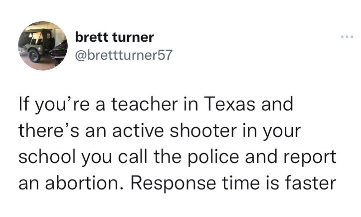Viewport: 361px width, 217px height.
Task: Click the line 'an abortion. Response time'
Action: (x=177, y=184)
